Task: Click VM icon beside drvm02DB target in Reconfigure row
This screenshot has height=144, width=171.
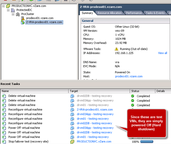Action: point(72,123)
